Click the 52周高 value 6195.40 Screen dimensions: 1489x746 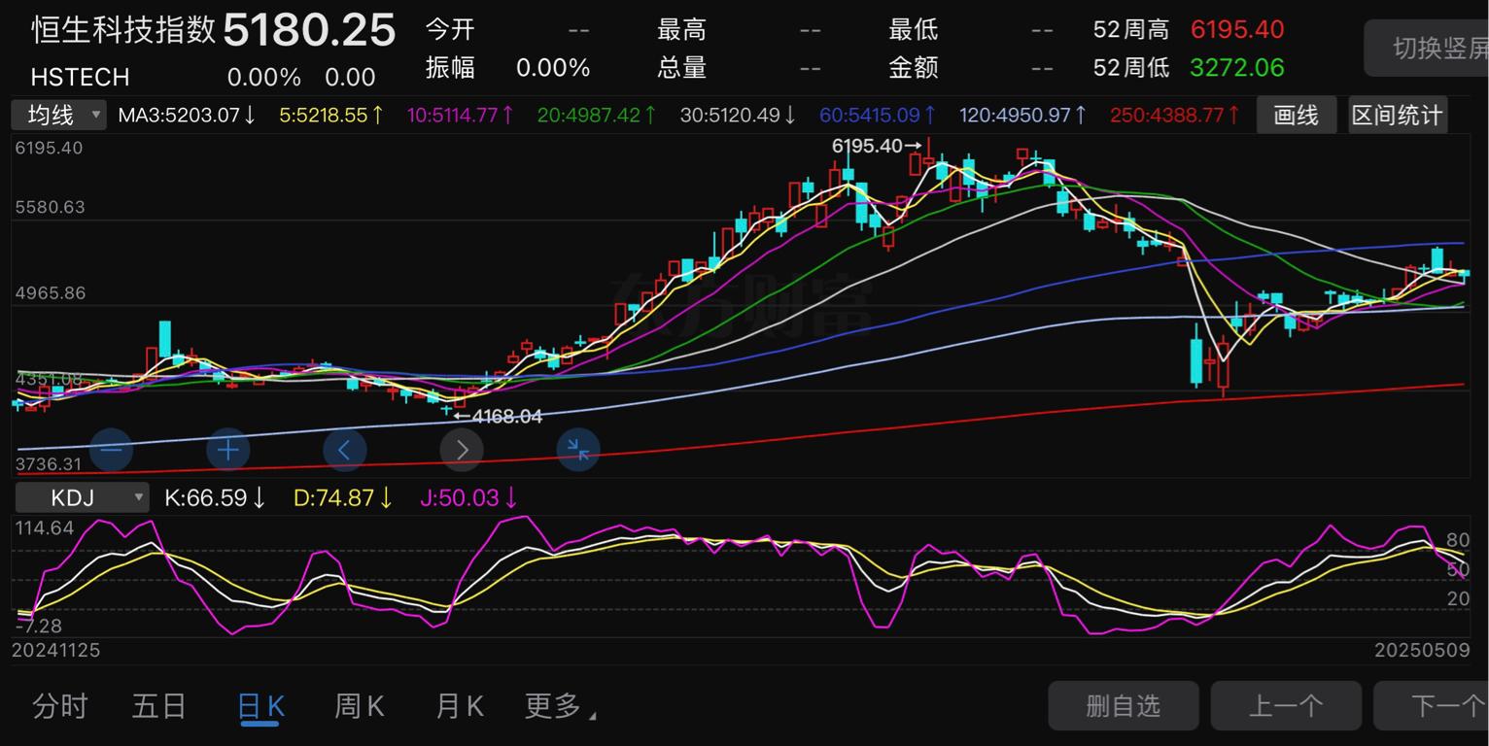1237,30
